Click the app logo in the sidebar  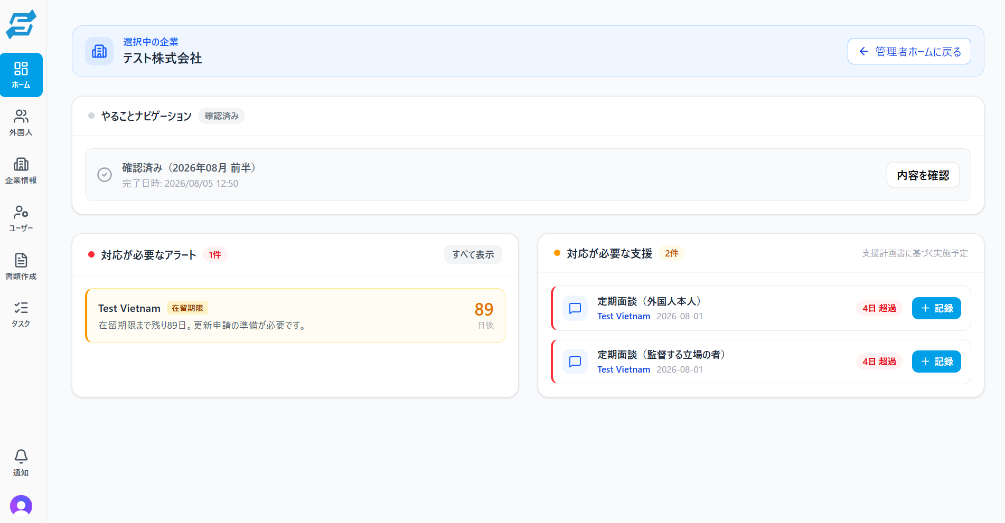(21, 24)
